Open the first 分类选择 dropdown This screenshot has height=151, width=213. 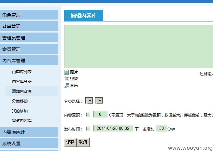click(89, 101)
